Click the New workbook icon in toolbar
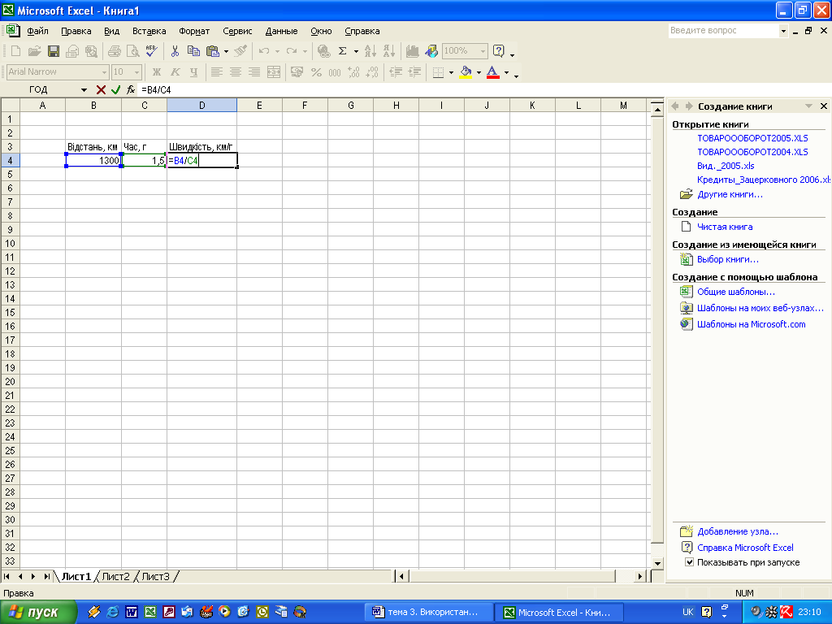Screen dimensions: 832x624 click(15, 51)
